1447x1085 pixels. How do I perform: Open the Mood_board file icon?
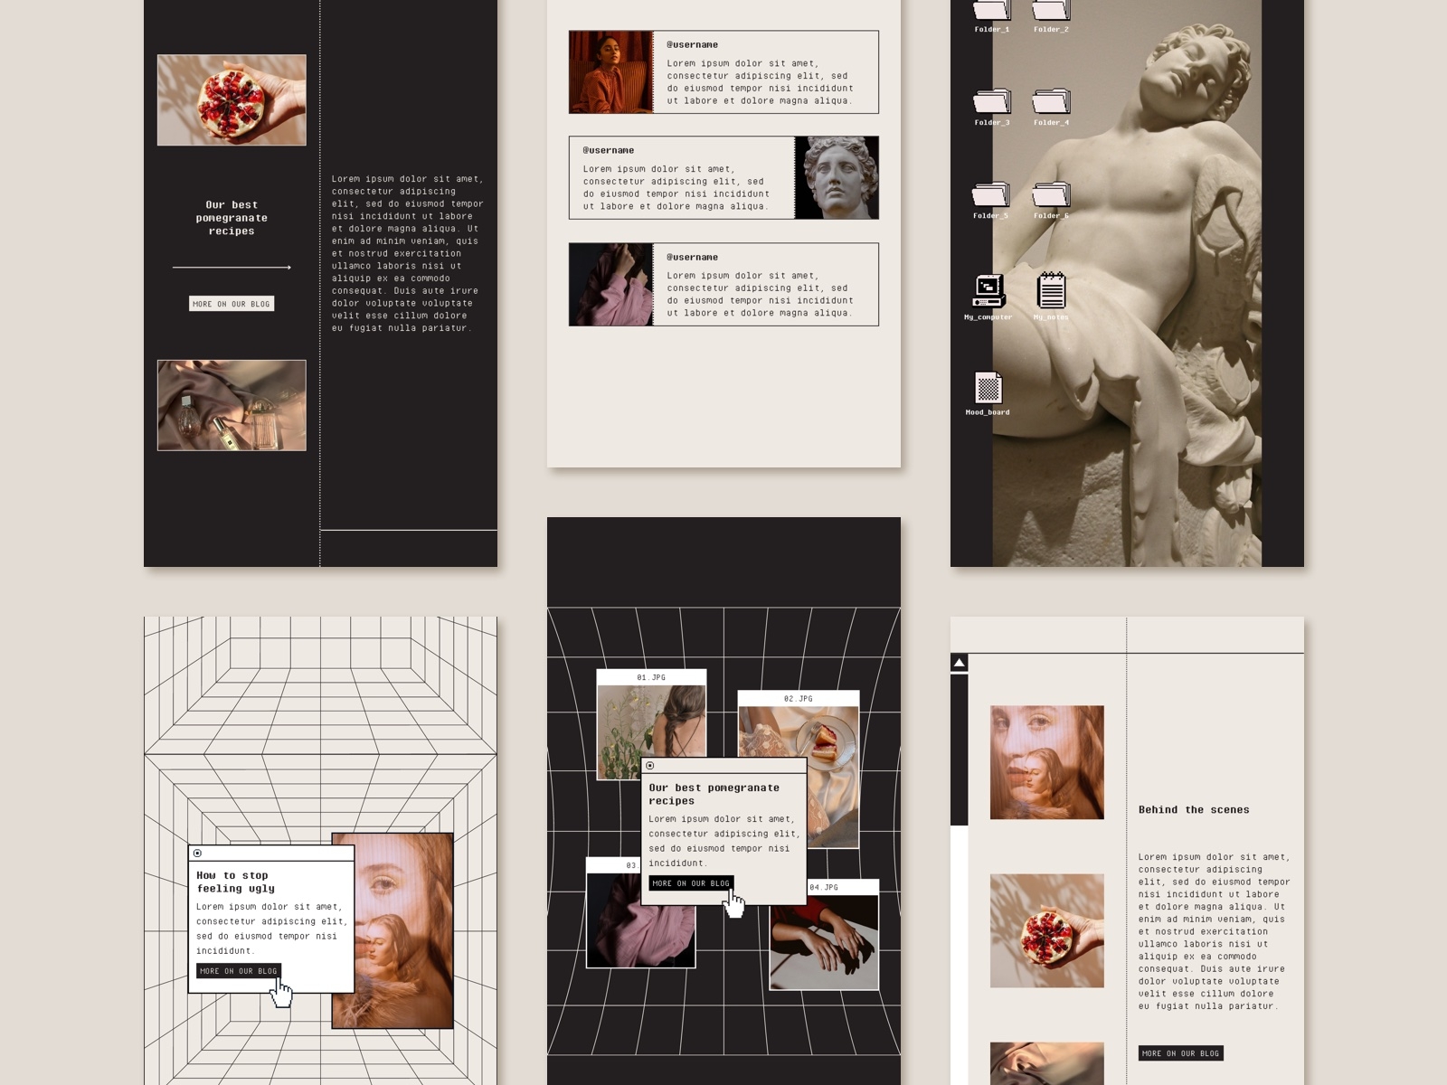(x=988, y=388)
